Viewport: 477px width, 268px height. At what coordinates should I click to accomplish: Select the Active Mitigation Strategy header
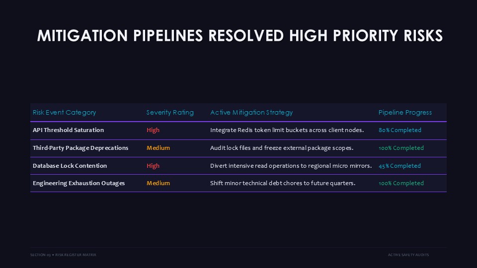tap(251, 113)
